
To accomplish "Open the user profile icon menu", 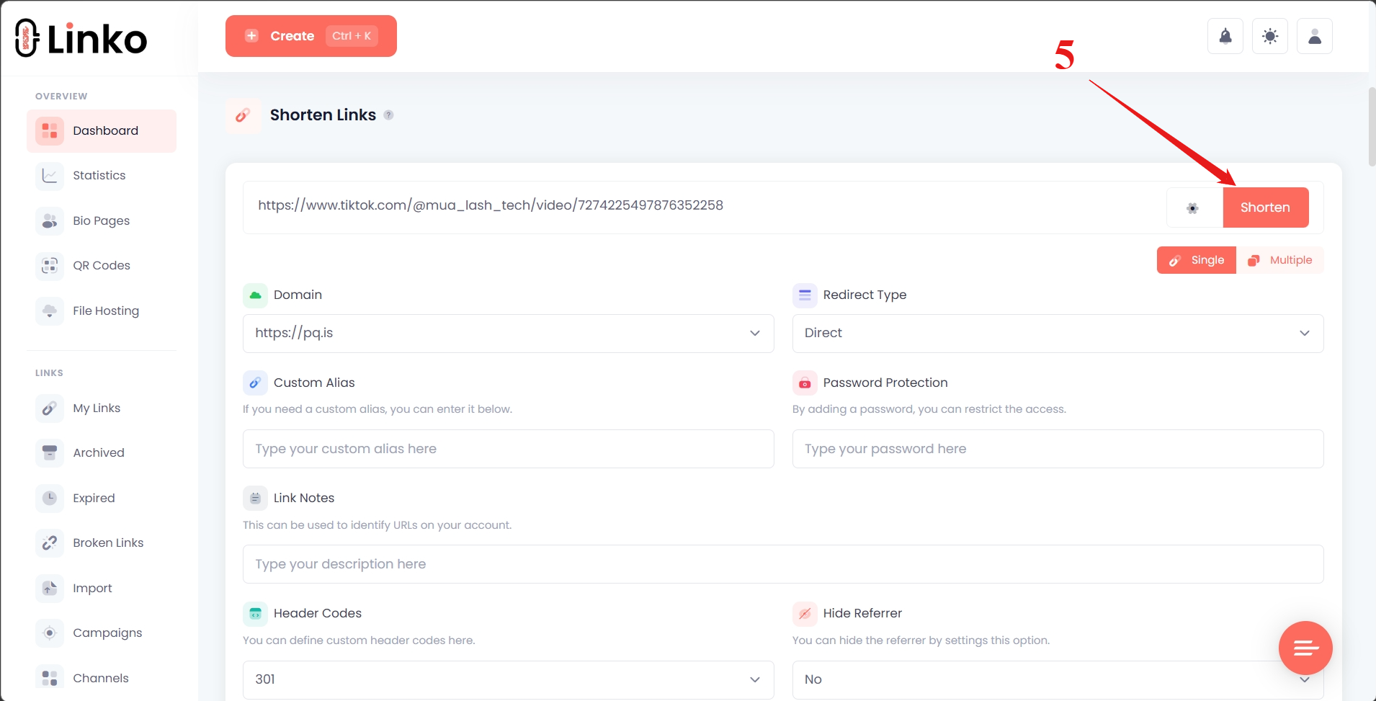I will tap(1314, 36).
